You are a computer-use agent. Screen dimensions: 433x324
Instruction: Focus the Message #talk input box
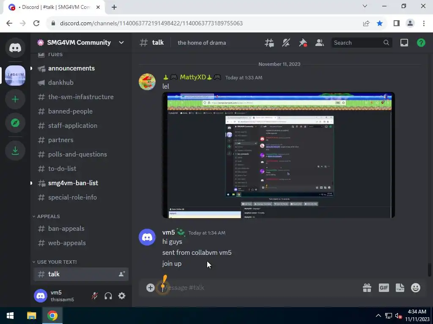click(260, 288)
